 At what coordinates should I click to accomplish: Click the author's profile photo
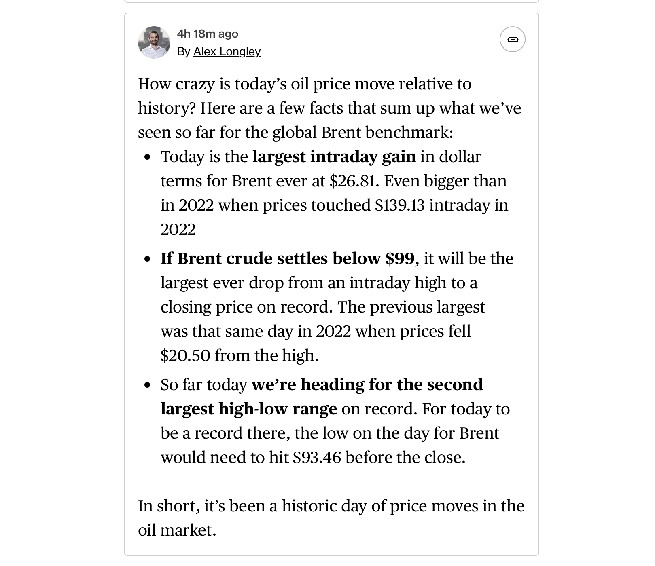coord(154,42)
